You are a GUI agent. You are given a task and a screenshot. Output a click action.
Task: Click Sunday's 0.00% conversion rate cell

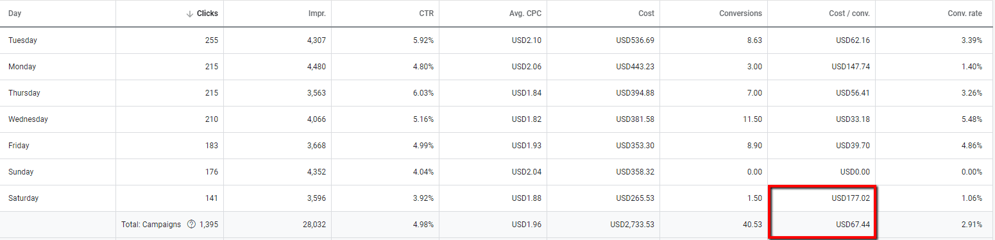[x=971, y=172]
